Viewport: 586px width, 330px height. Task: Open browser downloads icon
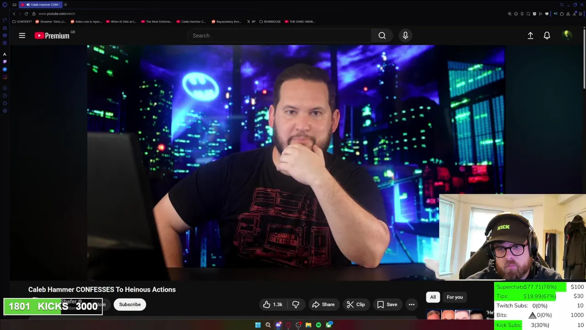(x=575, y=14)
